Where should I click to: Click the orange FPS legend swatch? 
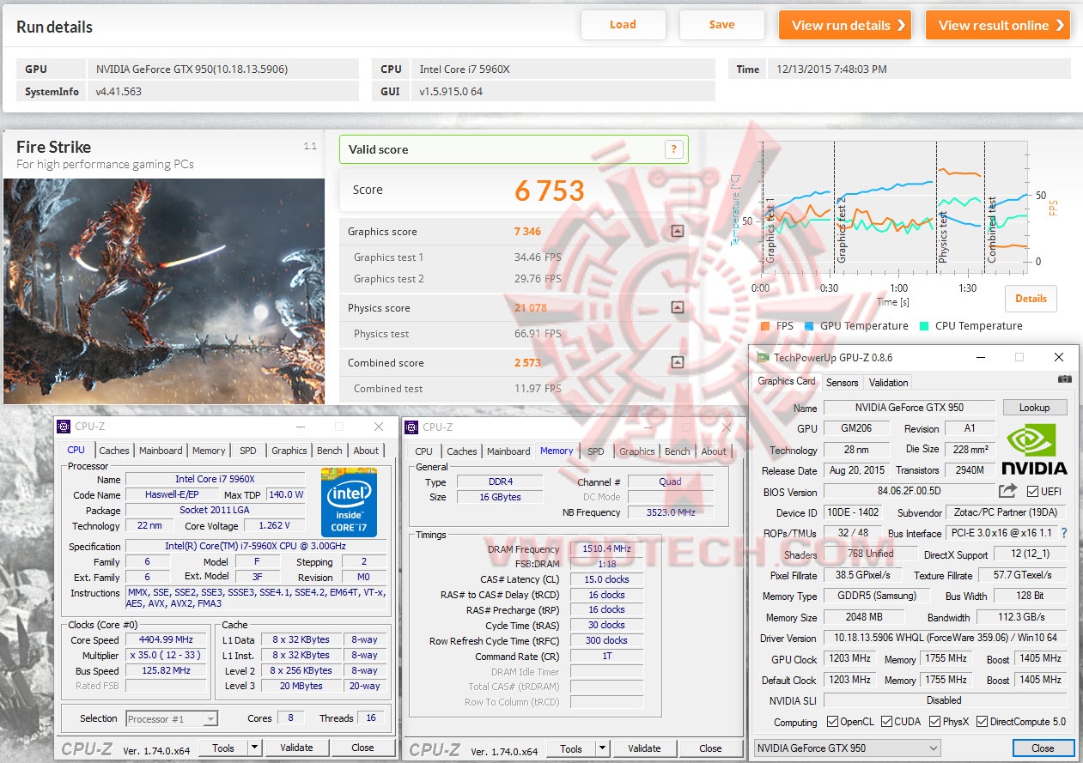[x=764, y=326]
